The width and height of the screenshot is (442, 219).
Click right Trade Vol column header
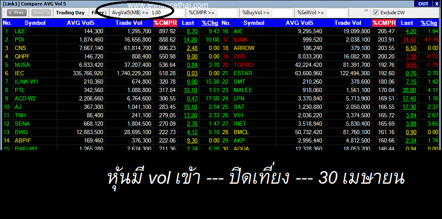pos(348,23)
